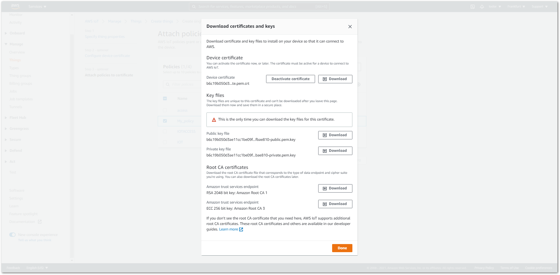Click the Deactivate certificate button
Viewport: 560px width, 275px height.
pos(290,79)
